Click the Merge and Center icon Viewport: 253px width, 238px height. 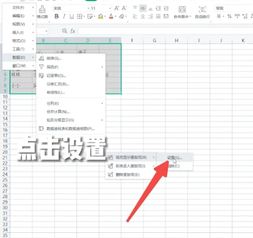[182, 9]
